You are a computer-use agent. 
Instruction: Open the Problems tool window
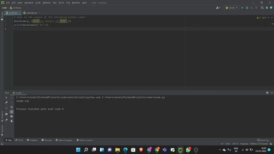click(x=33, y=140)
